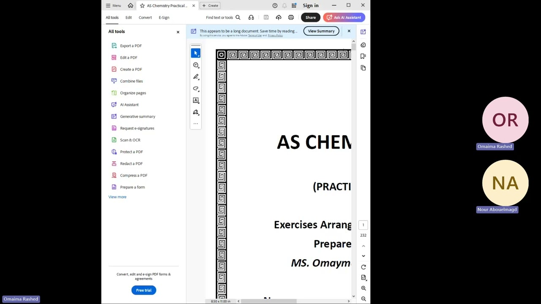Click the Create new tab button
Image resolution: width=541 pixels, height=304 pixels.
coord(210,5)
